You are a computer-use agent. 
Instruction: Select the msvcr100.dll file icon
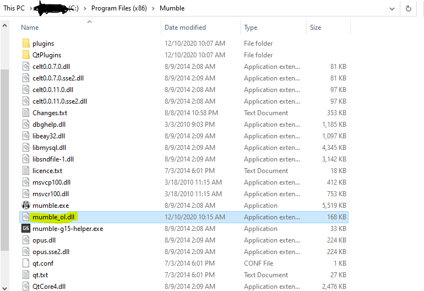pos(26,194)
